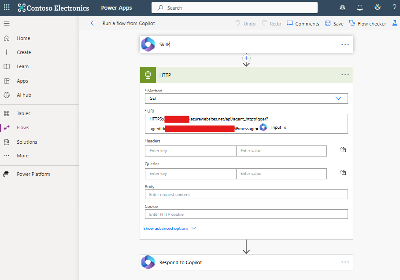Screen dimensions: 400x280
Task: Switch Headers to text mode icon
Action: point(343,150)
